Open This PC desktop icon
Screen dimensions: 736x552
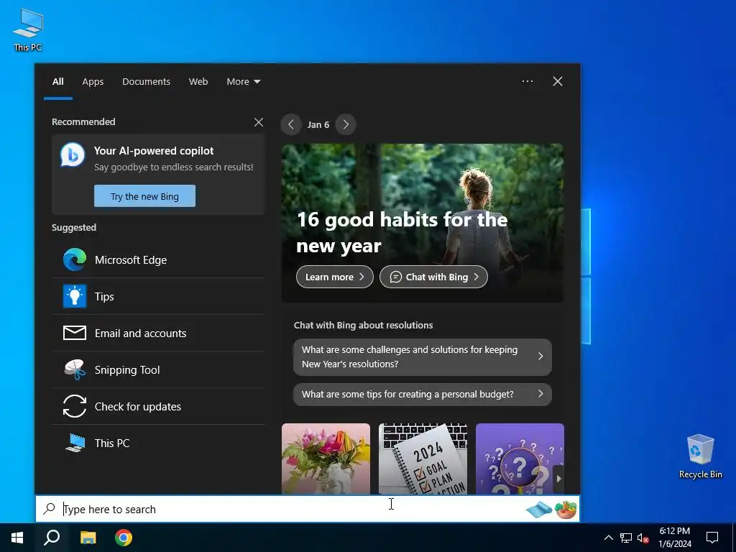28,30
